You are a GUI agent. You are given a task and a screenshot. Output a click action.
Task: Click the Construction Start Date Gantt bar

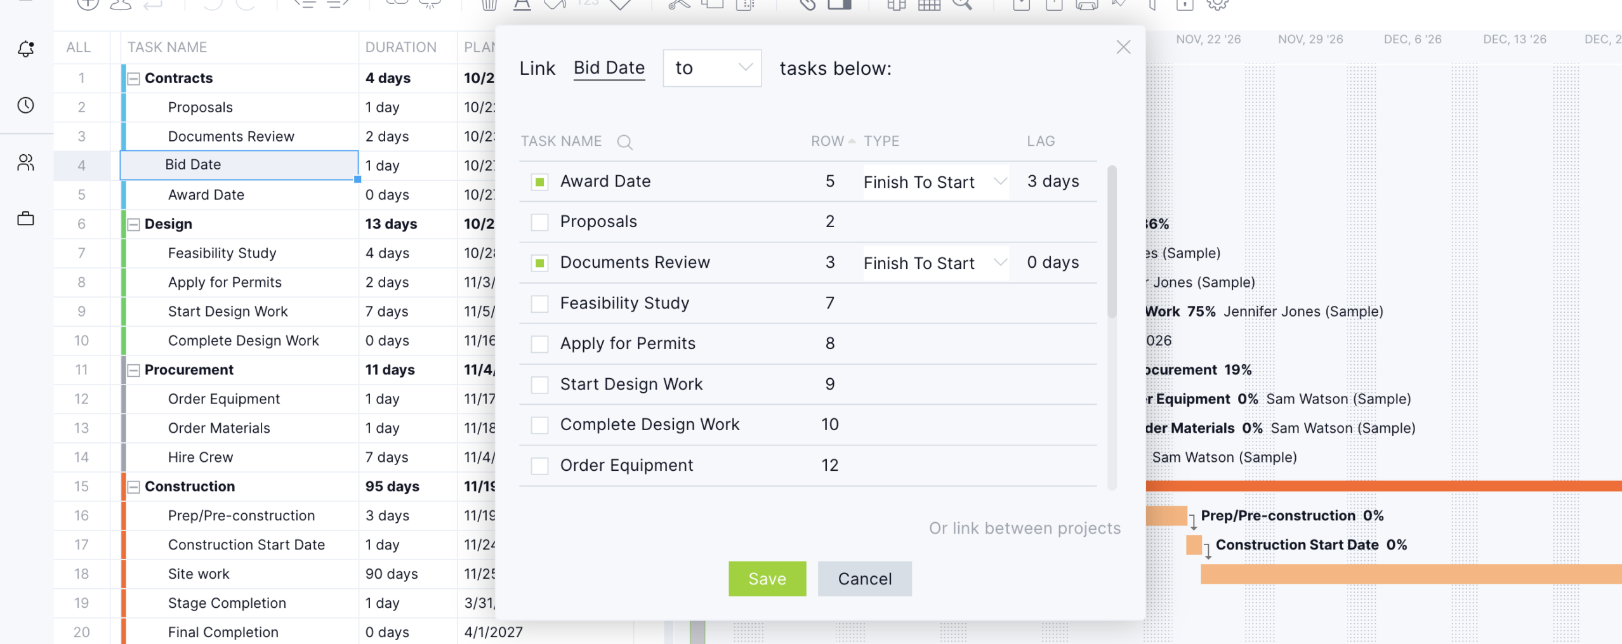(x=1194, y=545)
